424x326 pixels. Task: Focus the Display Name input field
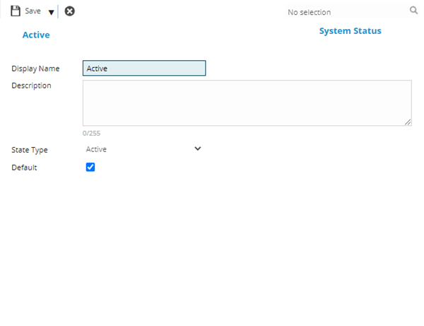coord(144,69)
